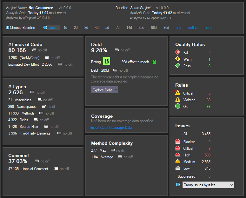246x198 pixels.
Task: Click the same baseline link
Action: click(x=52, y=28)
